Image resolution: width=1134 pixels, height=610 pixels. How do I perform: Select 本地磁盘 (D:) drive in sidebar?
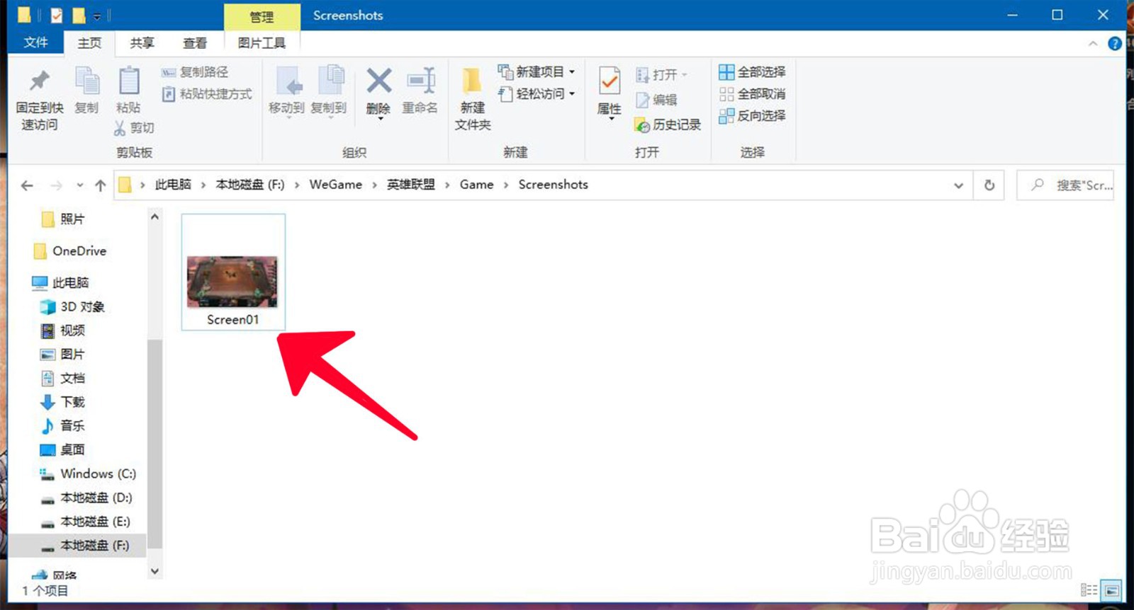click(x=86, y=498)
